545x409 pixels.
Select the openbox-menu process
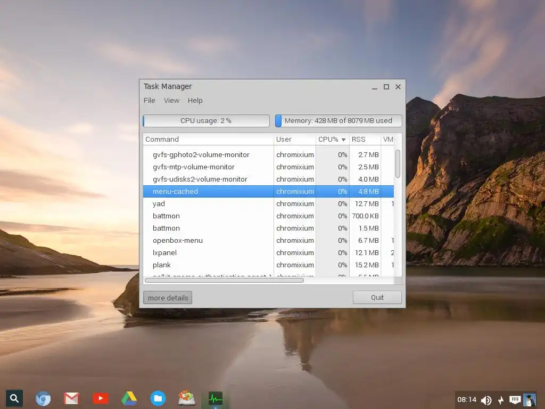click(268, 240)
